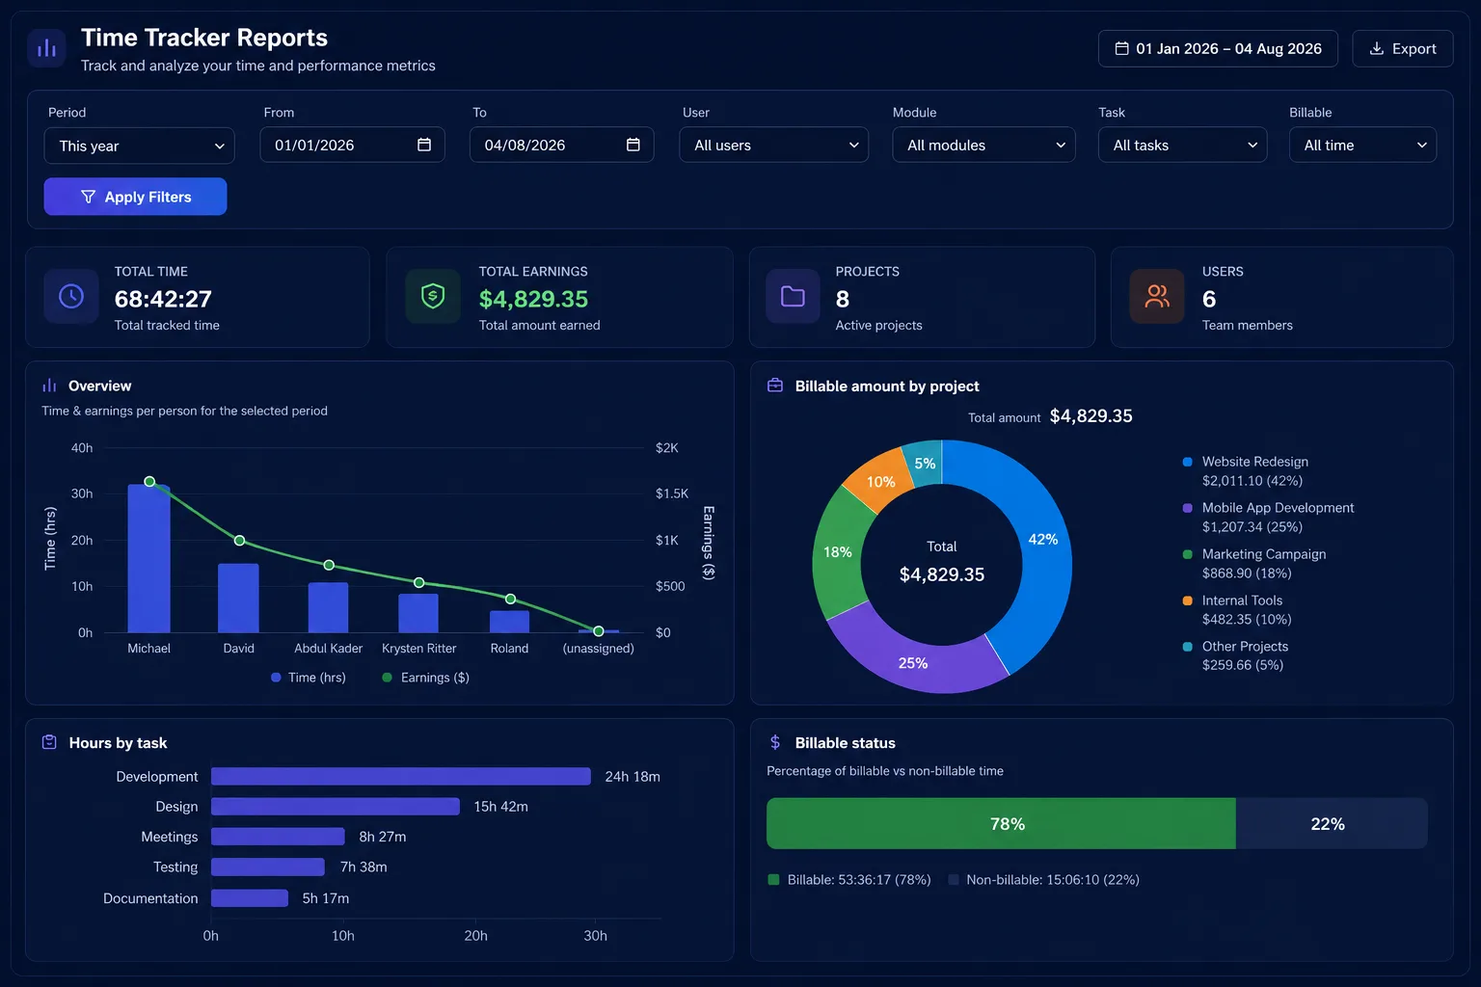Click the briefcase icon beside Billable amount by project

click(775, 386)
